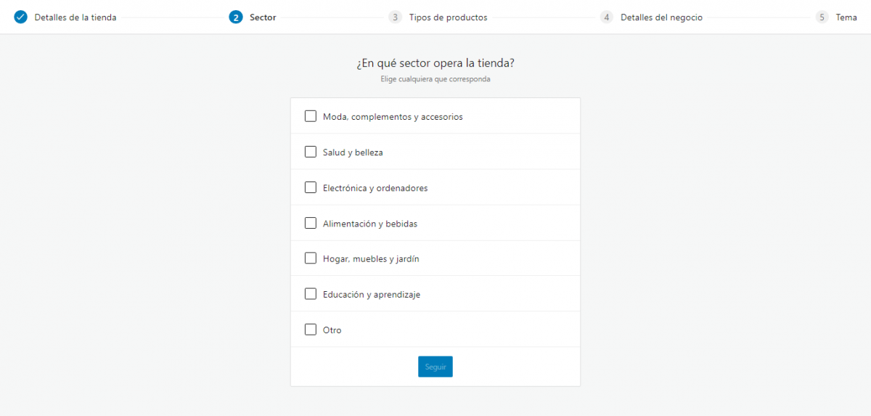Click the step 2 number badge
This screenshot has width=871, height=416.
235,17
